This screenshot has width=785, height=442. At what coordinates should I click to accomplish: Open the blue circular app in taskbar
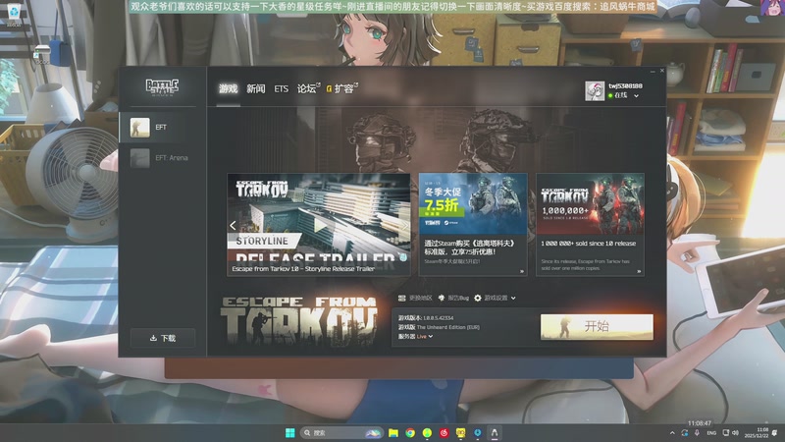(478, 432)
